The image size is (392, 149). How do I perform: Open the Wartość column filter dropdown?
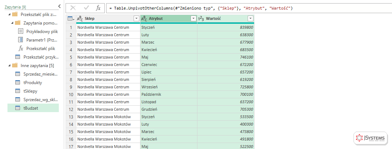click(x=251, y=18)
